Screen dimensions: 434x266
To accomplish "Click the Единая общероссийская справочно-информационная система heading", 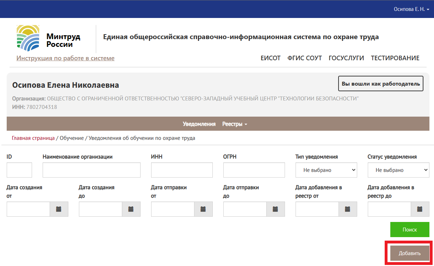I will (241, 37).
